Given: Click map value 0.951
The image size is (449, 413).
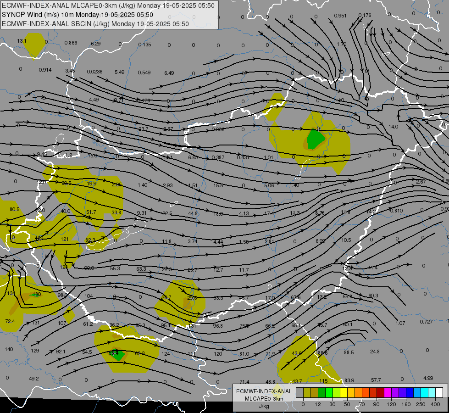Looking at the screenshot, I should pos(340,16).
